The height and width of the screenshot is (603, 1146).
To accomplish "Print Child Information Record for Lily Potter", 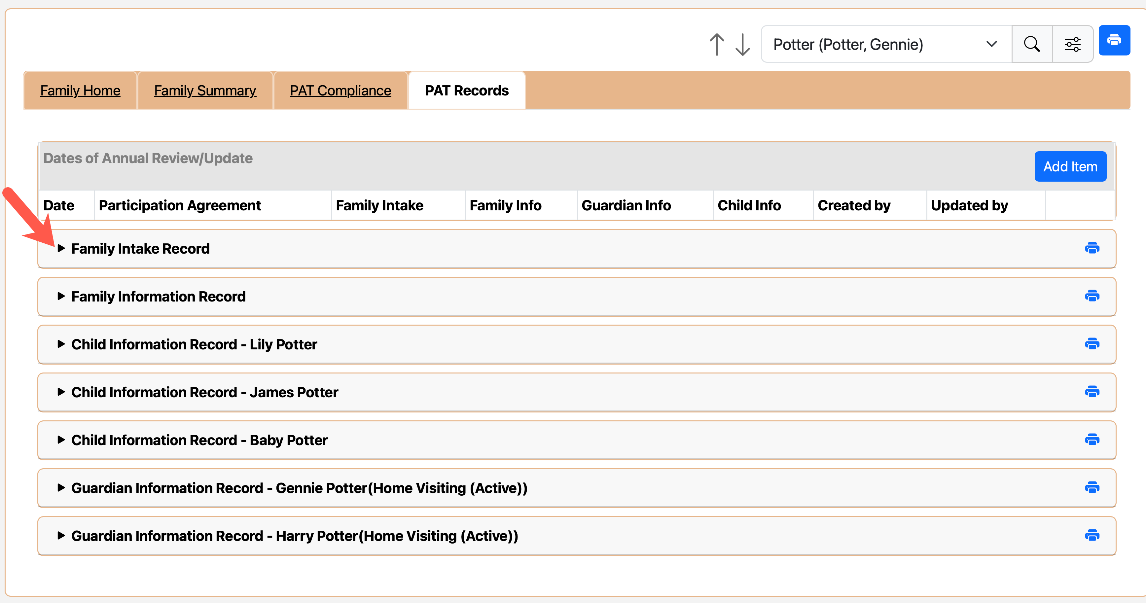I will coord(1092,344).
